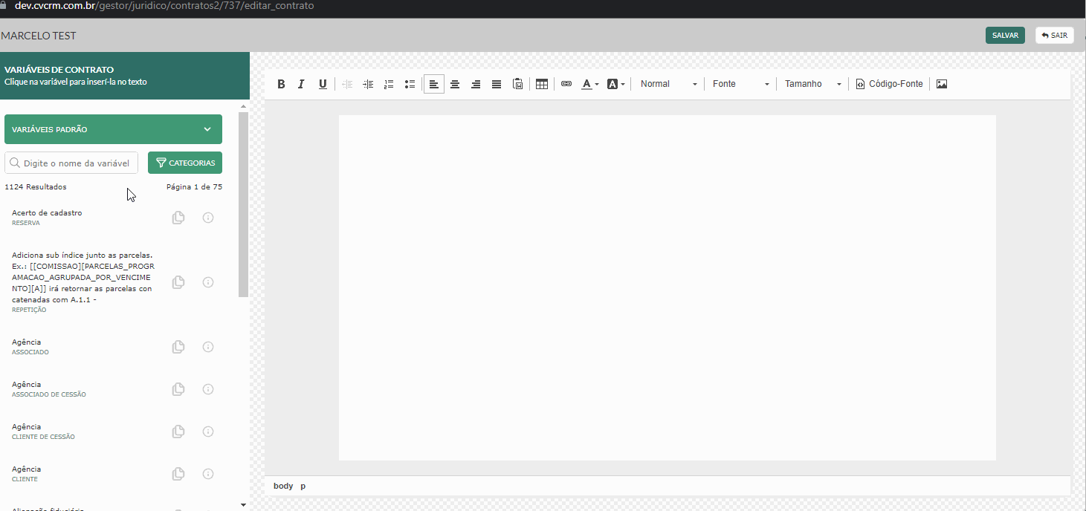The height and width of the screenshot is (511, 1086).
Task: Show info for Agência ASSOCIADO
Action: [x=208, y=347]
